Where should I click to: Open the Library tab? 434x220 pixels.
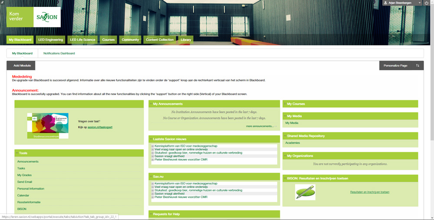[186, 39]
